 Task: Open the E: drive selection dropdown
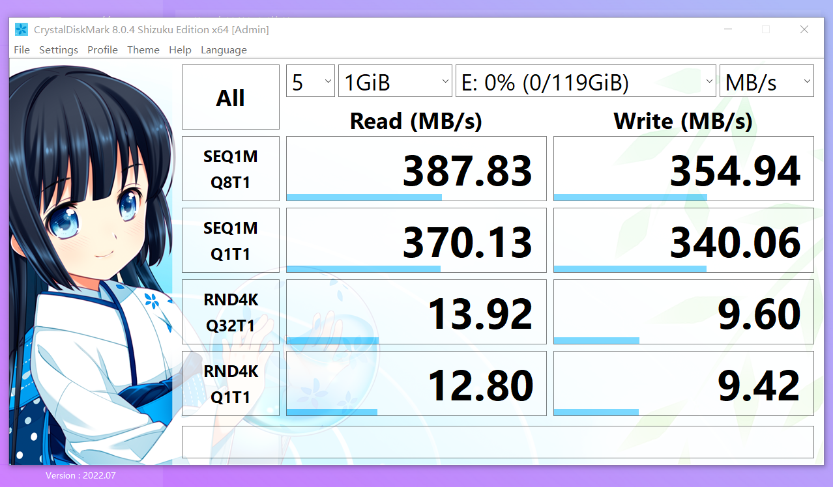tap(585, 81)
